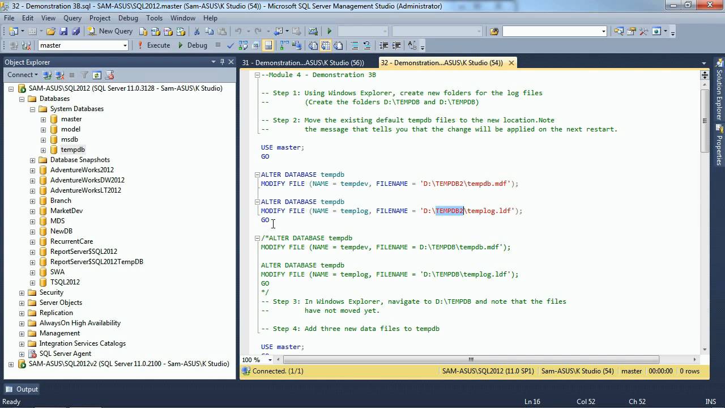Expand the tempdb database node
725x408 pixels.
click(x=43, y=150)
